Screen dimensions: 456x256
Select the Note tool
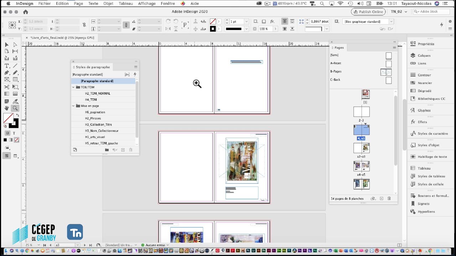6,101
